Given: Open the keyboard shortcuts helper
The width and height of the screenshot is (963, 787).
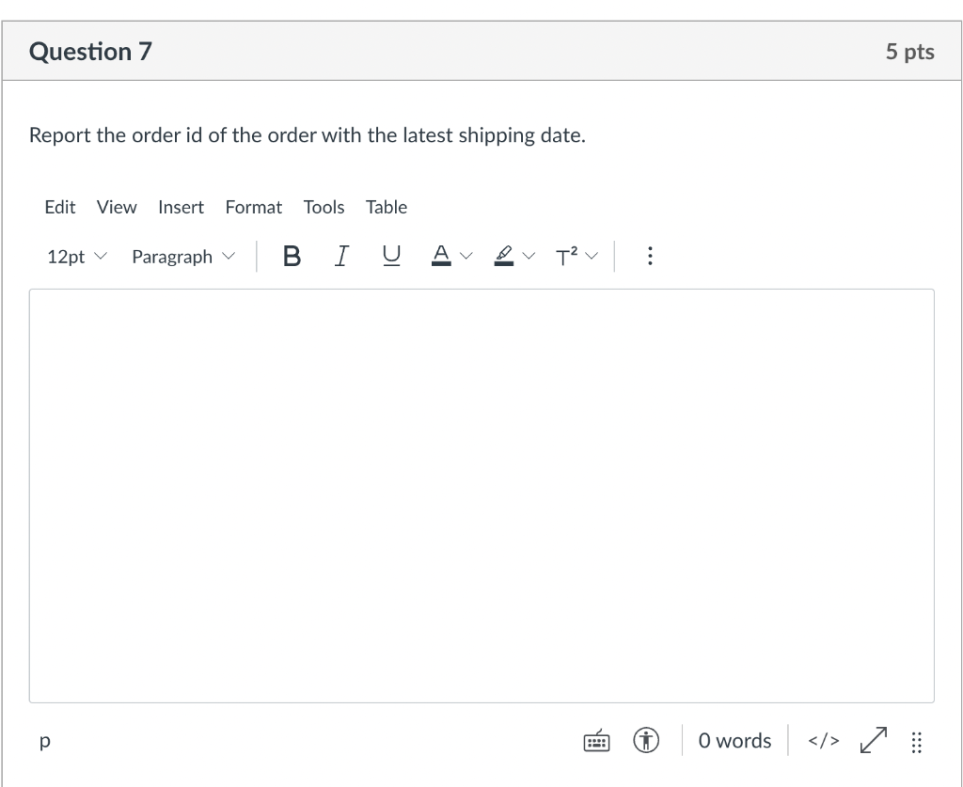Looking at the screenshot, I should click(x=596, y=740).
